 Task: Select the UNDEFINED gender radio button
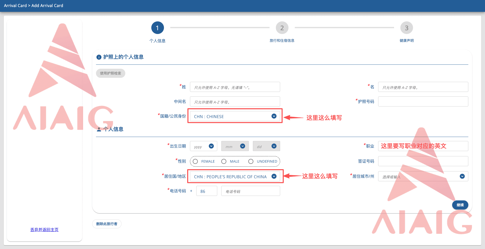251,161
